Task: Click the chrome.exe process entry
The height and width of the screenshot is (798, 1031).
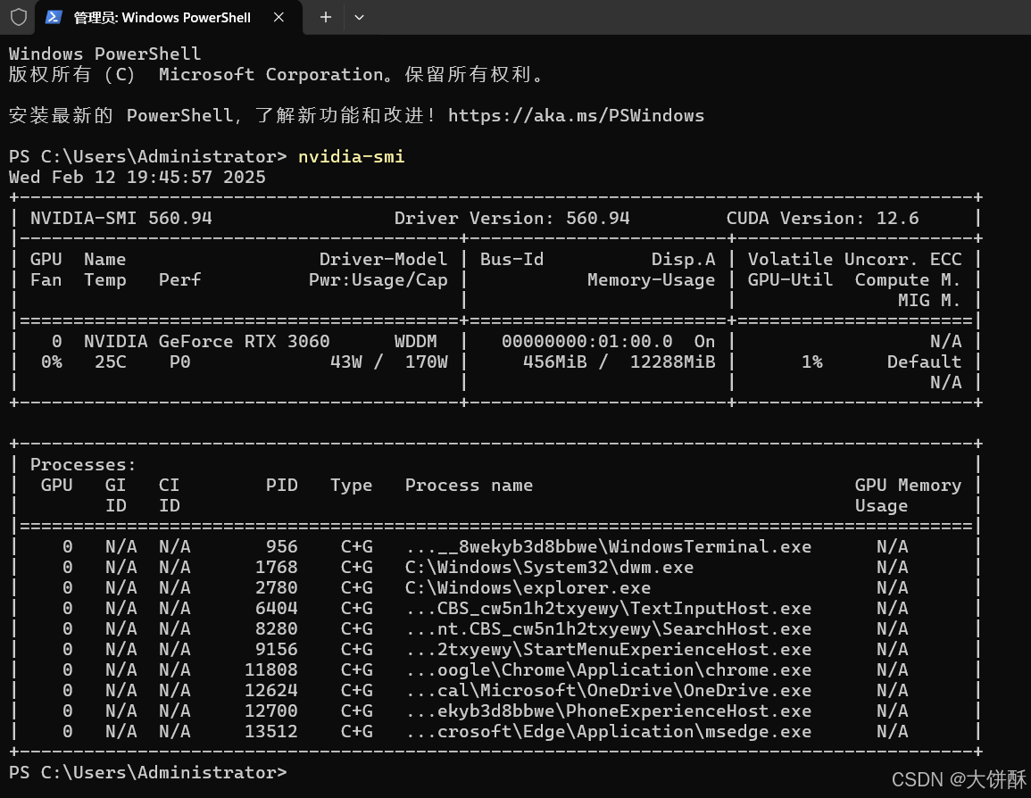Action: pos(608,669)
